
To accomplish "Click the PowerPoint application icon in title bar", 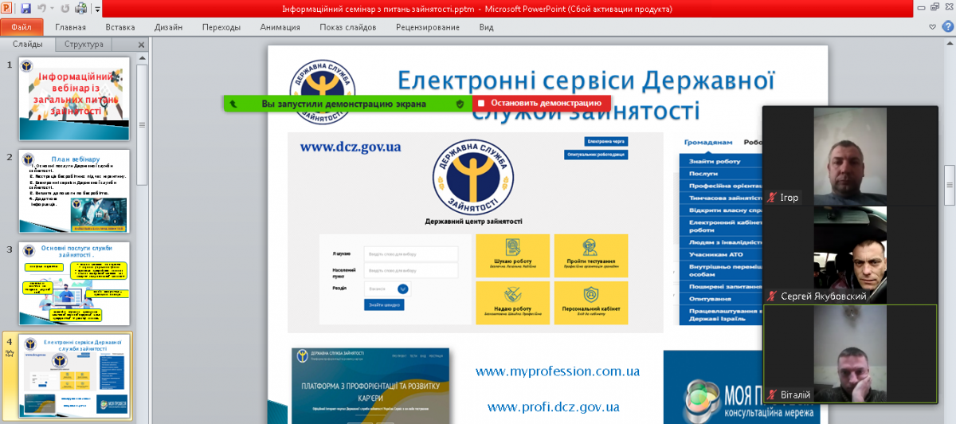I will coord(8,9).
